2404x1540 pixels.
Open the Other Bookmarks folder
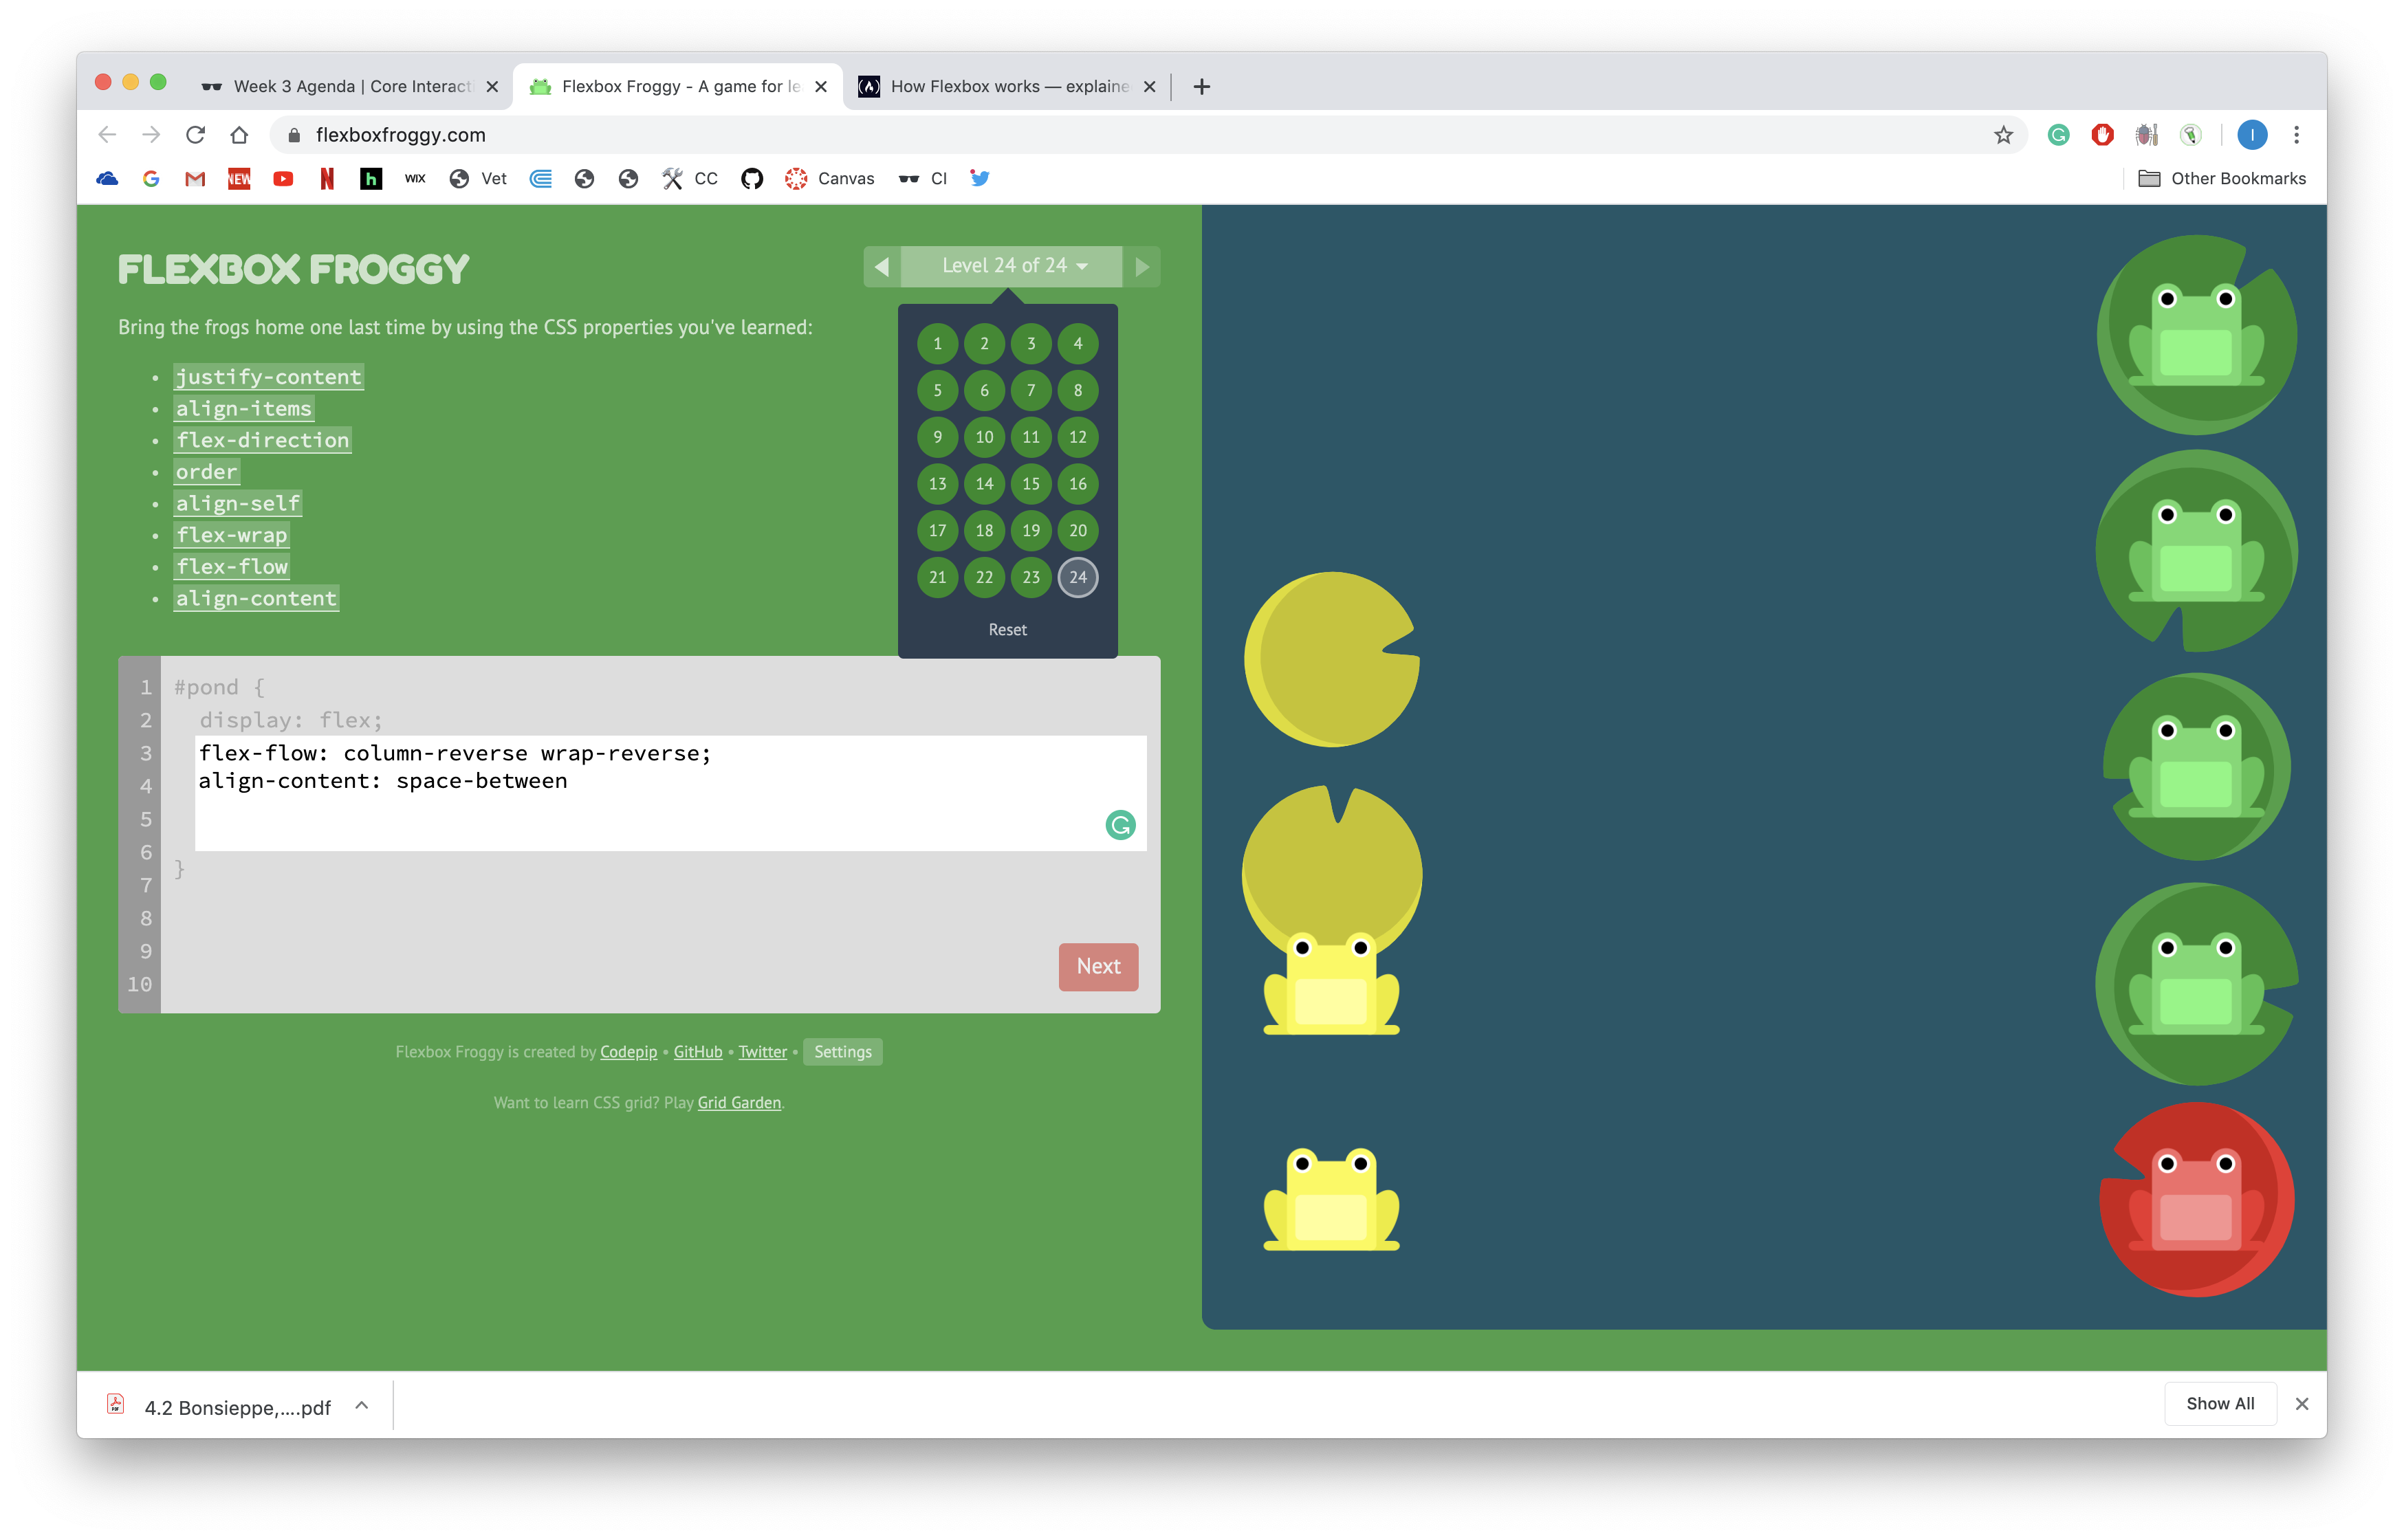(x=2222, y=179)
